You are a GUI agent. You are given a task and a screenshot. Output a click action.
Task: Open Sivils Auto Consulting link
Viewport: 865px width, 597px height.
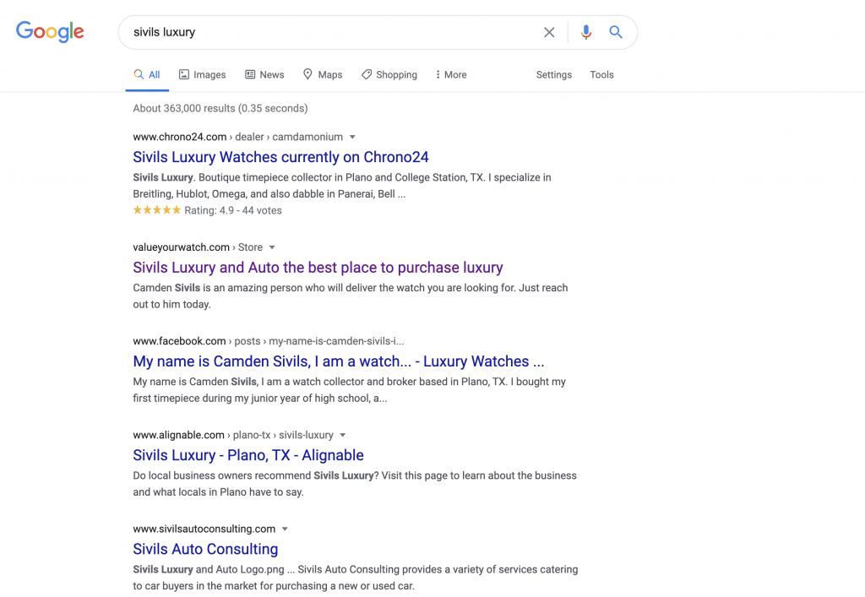pyautogui.click(x=205, y=549)
